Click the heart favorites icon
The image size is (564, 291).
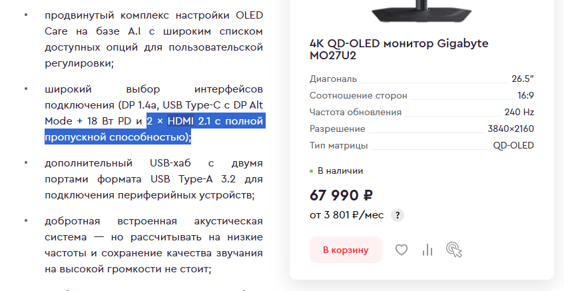pyautogui.click(x=402, y=250)
